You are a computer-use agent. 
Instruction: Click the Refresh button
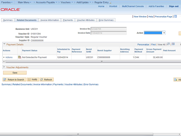coord(47,80)
